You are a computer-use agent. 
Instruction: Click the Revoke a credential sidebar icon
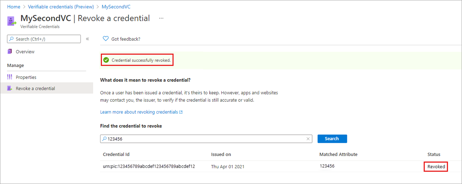(x=10, y=88)
